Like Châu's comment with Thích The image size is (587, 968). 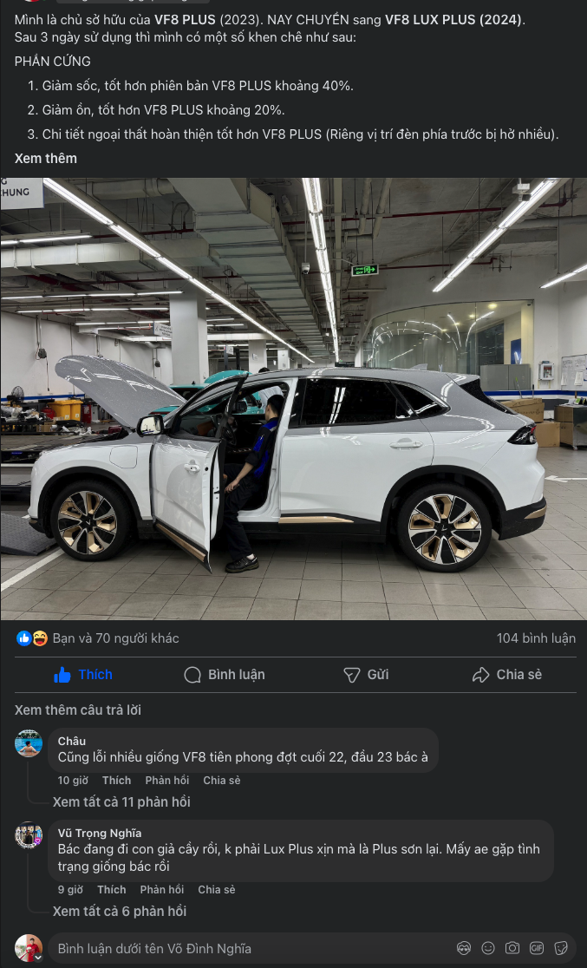pos(117,781)
